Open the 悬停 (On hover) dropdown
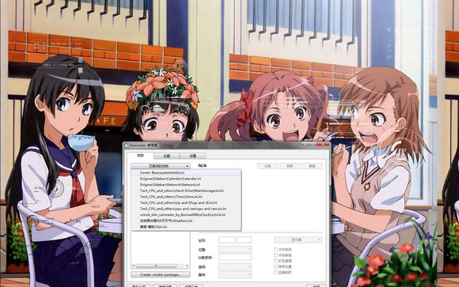Viewport: 459px width, 287px height. coord(235,274)
